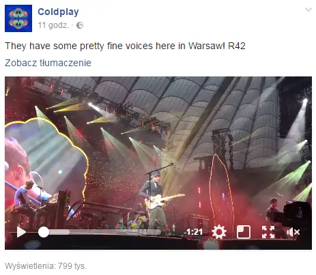Screen dimensions: 316x275
Task: Pop out video with mini-player icon
Action: (244, 232)
